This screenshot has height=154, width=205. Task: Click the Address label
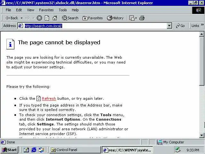pyautogui.click(x=10, y=26)
